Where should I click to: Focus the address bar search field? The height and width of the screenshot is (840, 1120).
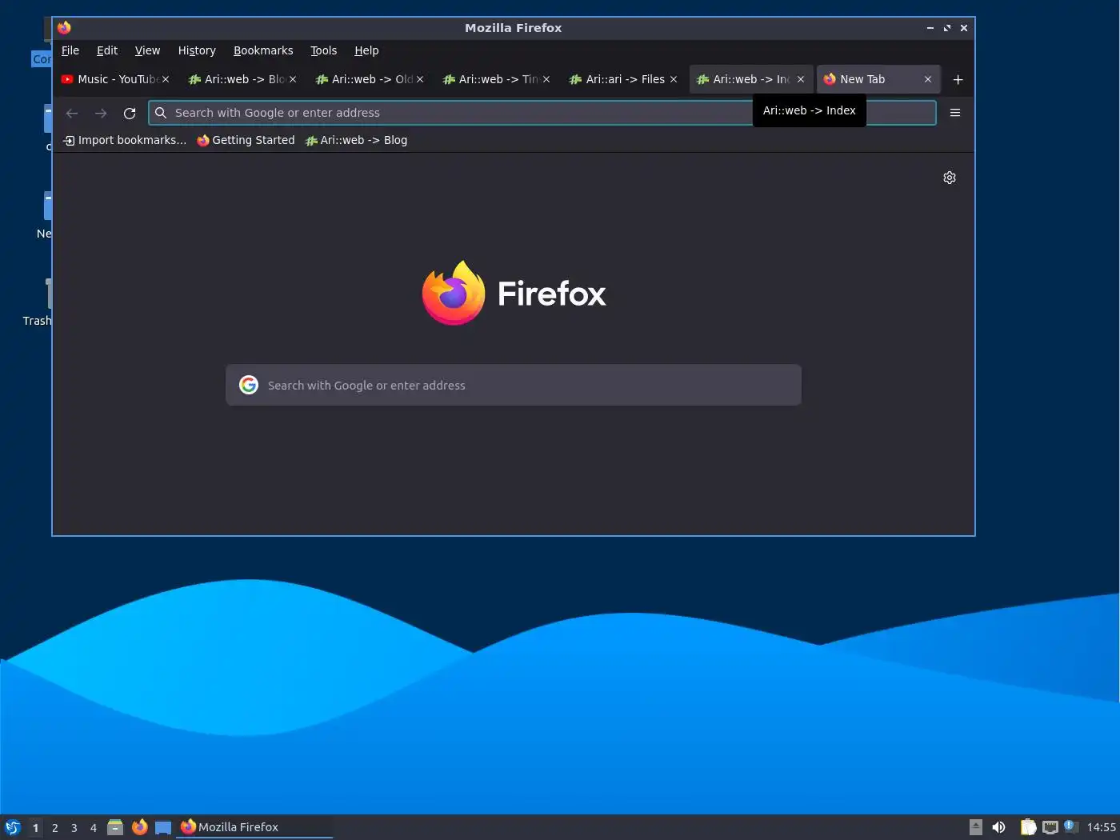(x=542, y=113)
